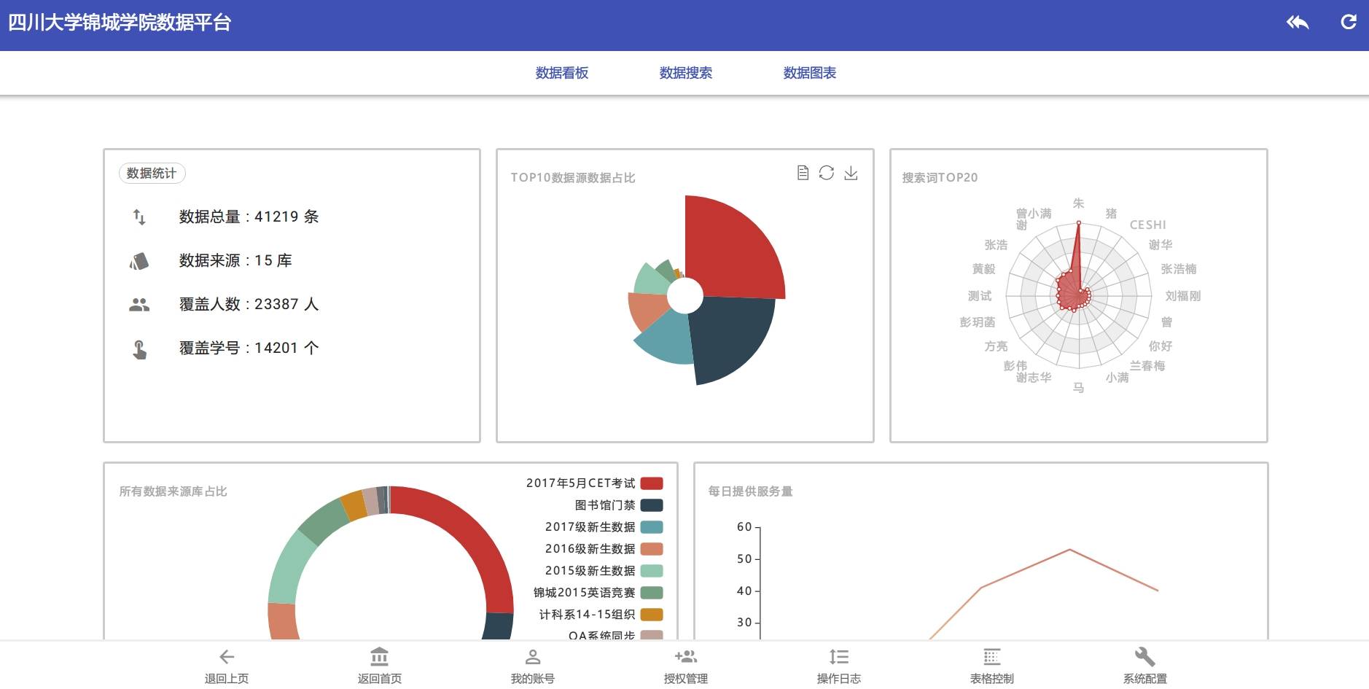Click the 系统配置 wrench icon
Viewport: 1369px width, 689px height.
[x=1145, y=656]
